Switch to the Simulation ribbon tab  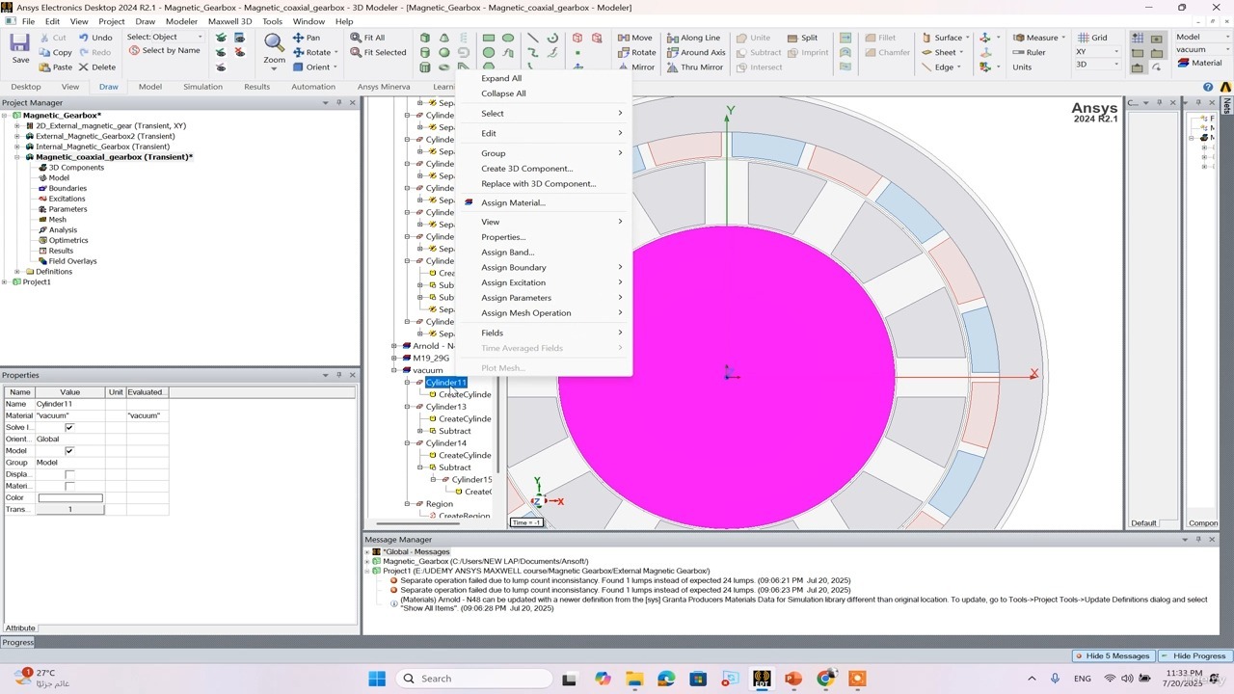(202, 87)
